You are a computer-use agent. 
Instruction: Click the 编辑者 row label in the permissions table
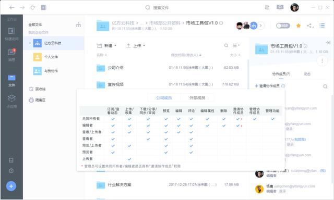[x=88, y=126]
